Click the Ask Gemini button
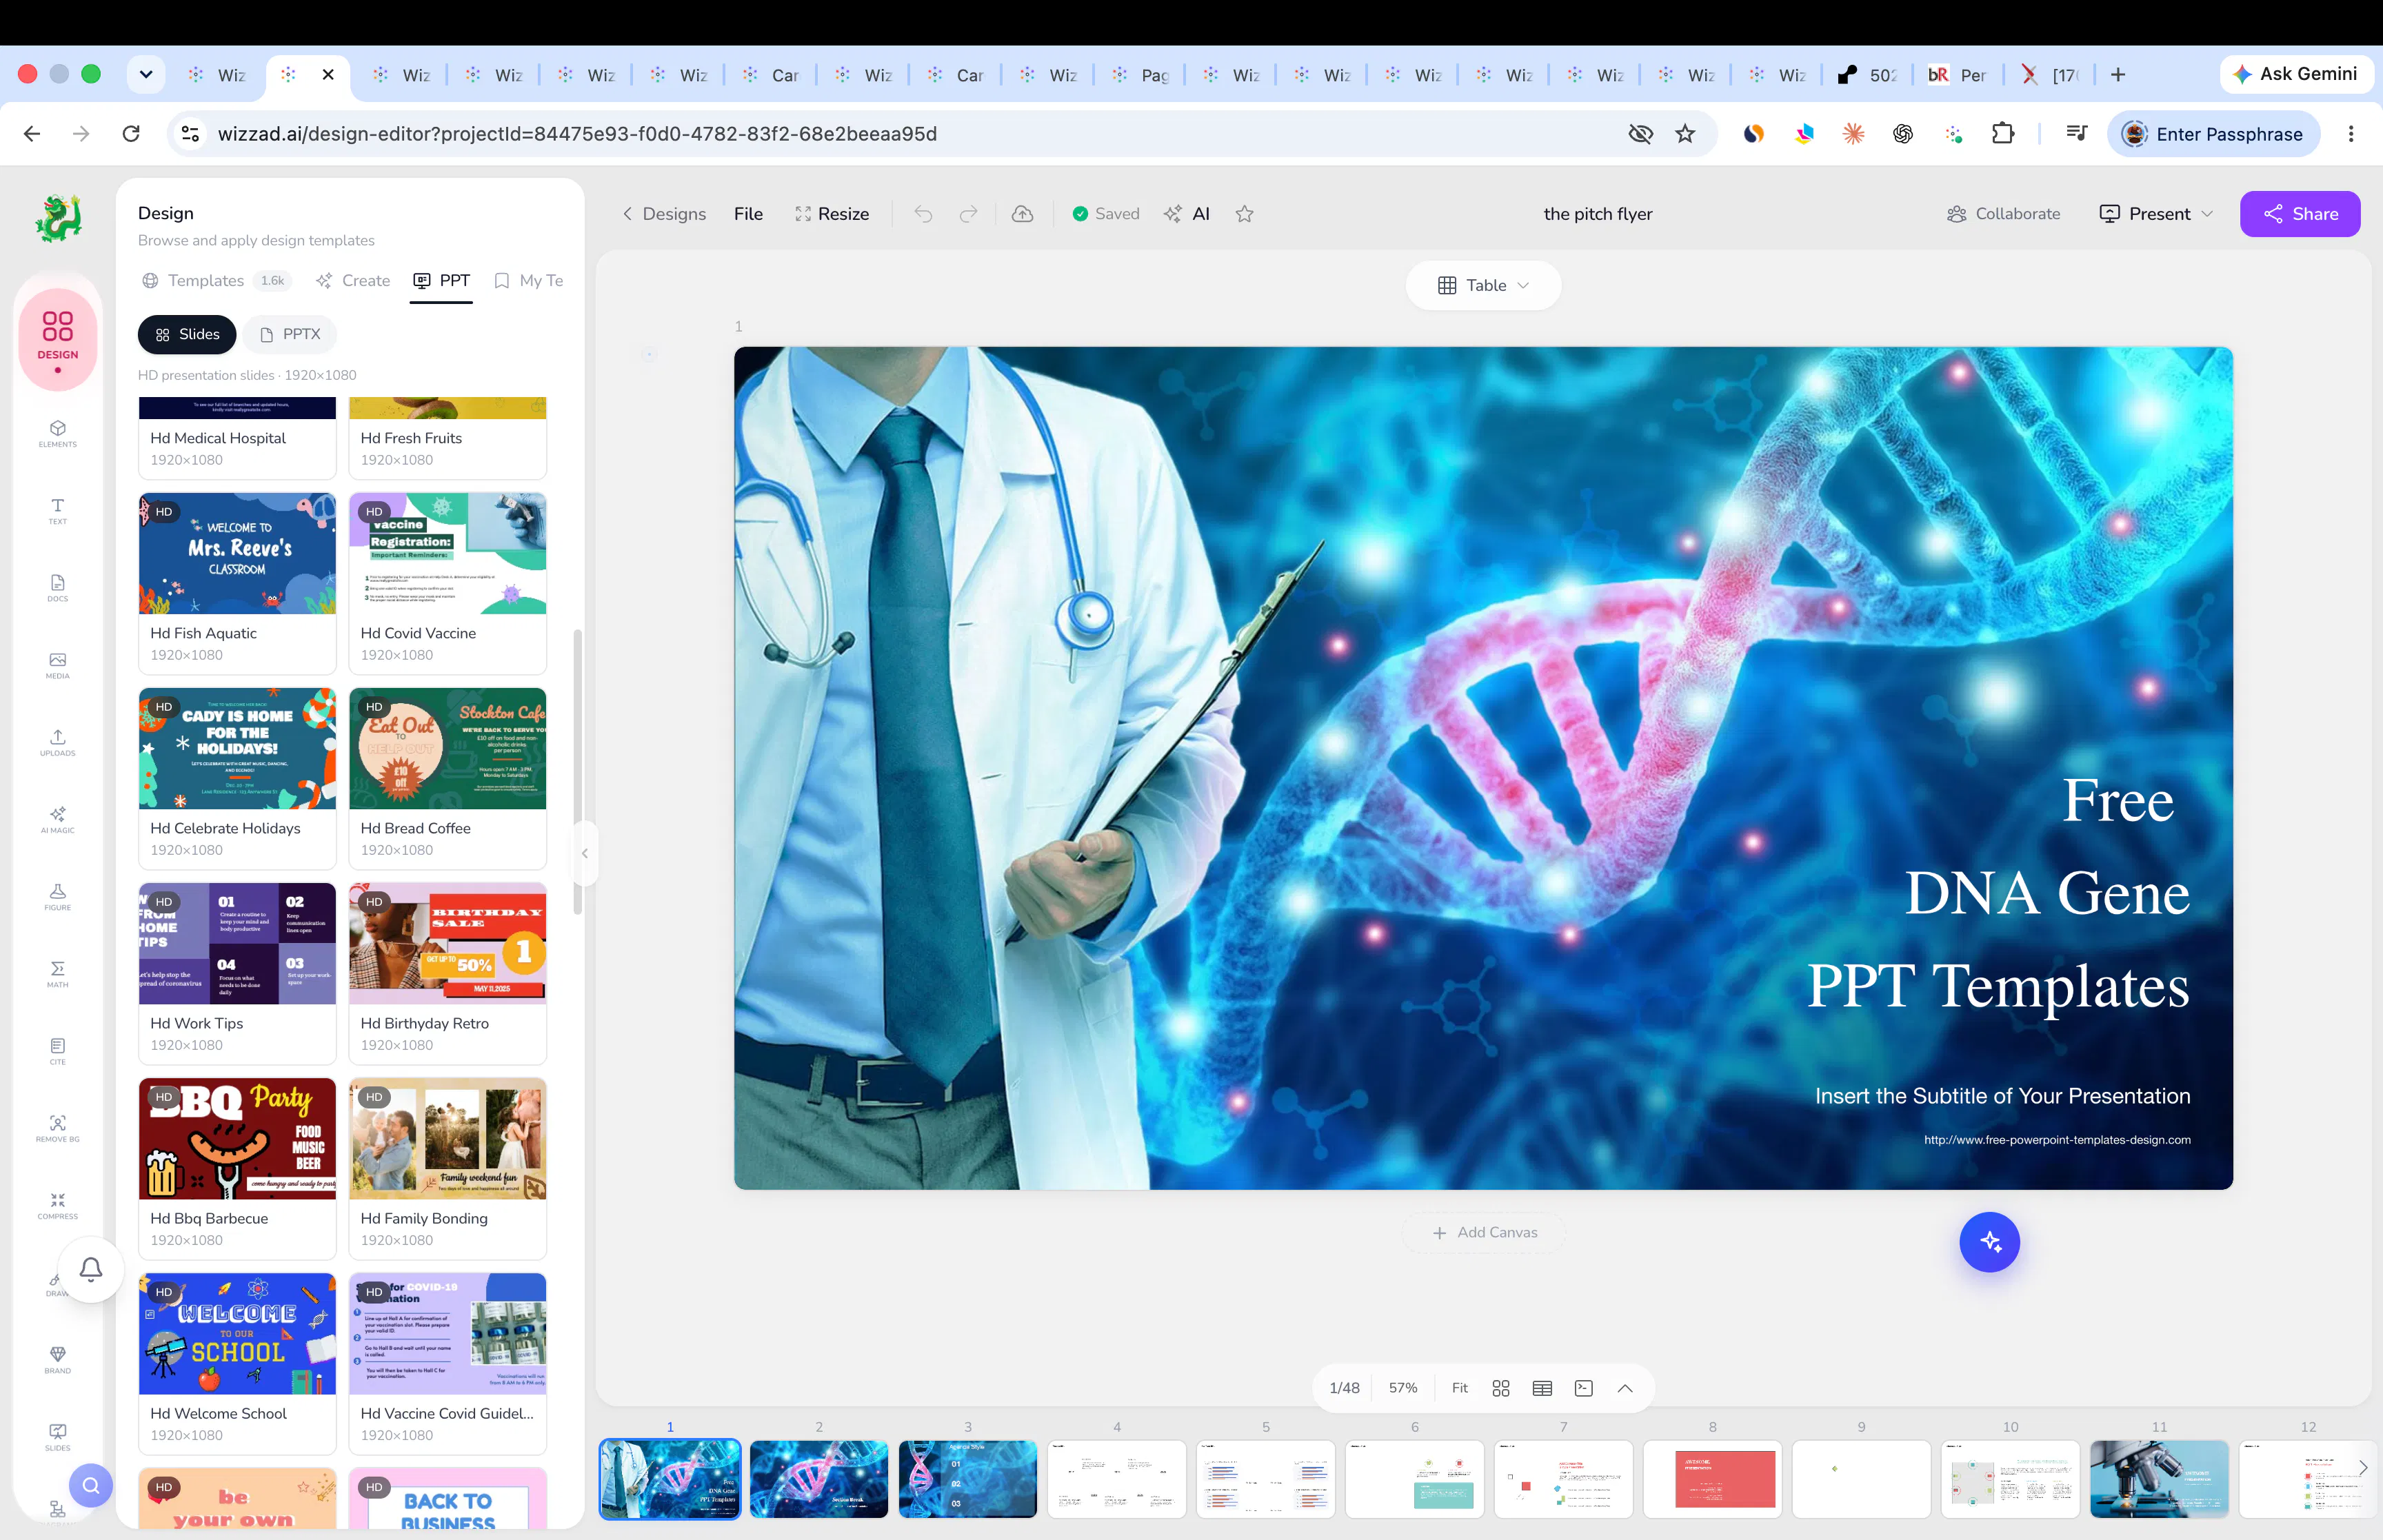The height and width of the screenshot is (1540, 2383). 2296,74
